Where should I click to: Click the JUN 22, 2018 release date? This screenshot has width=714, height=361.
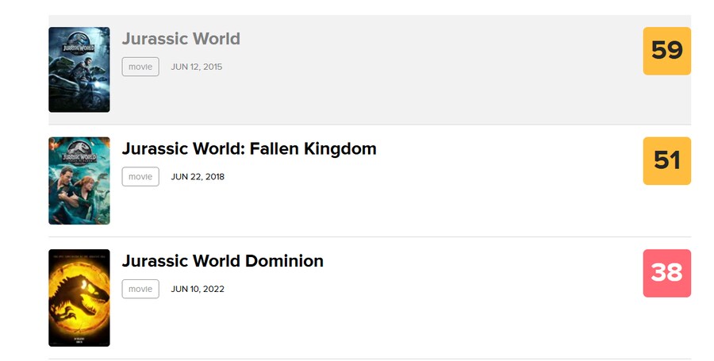(x=198, y=177)
